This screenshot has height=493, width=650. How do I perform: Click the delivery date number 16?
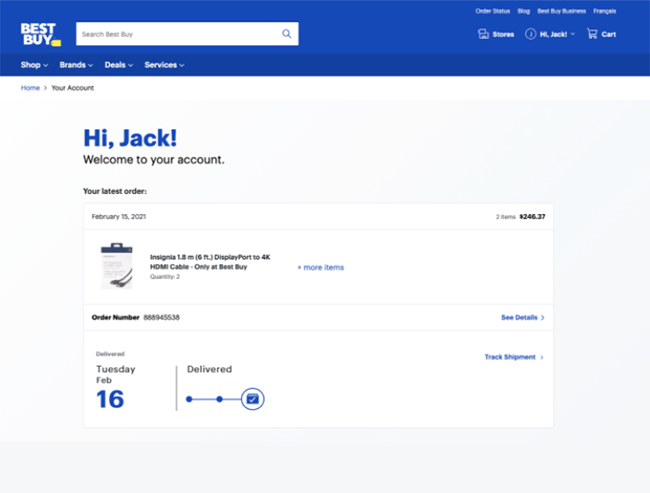pos(110,399)
